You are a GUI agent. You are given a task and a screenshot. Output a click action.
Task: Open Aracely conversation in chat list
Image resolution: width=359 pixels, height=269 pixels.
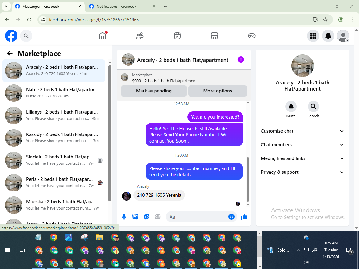click(54, 71)
